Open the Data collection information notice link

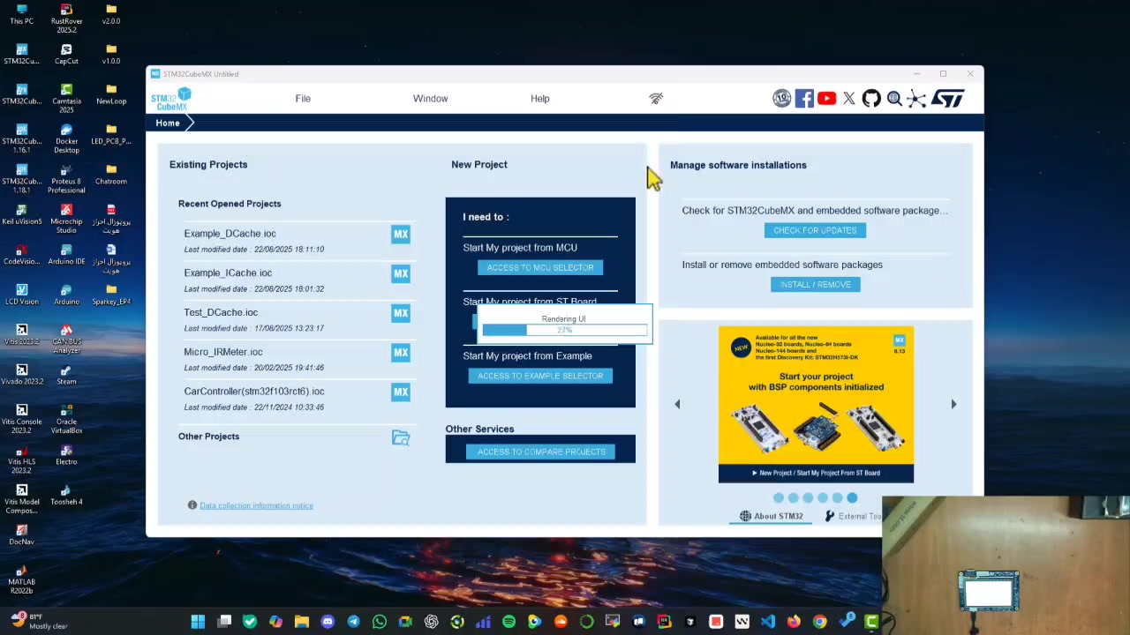(x=256, y=506)
